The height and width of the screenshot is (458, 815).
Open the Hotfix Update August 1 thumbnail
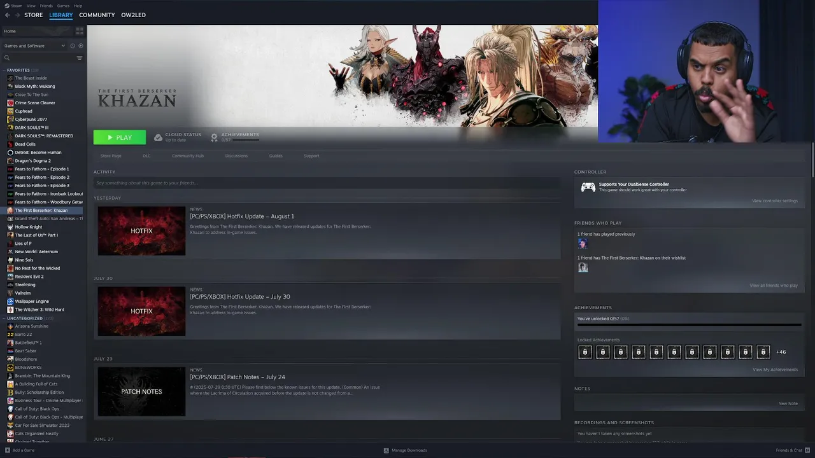click(x=141, y=231)
